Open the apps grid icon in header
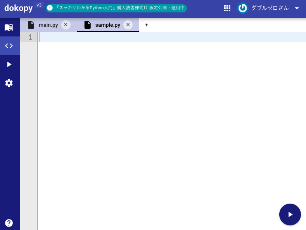Image resolution: width=306 pixels, height=230 pixels. [227, 8]
